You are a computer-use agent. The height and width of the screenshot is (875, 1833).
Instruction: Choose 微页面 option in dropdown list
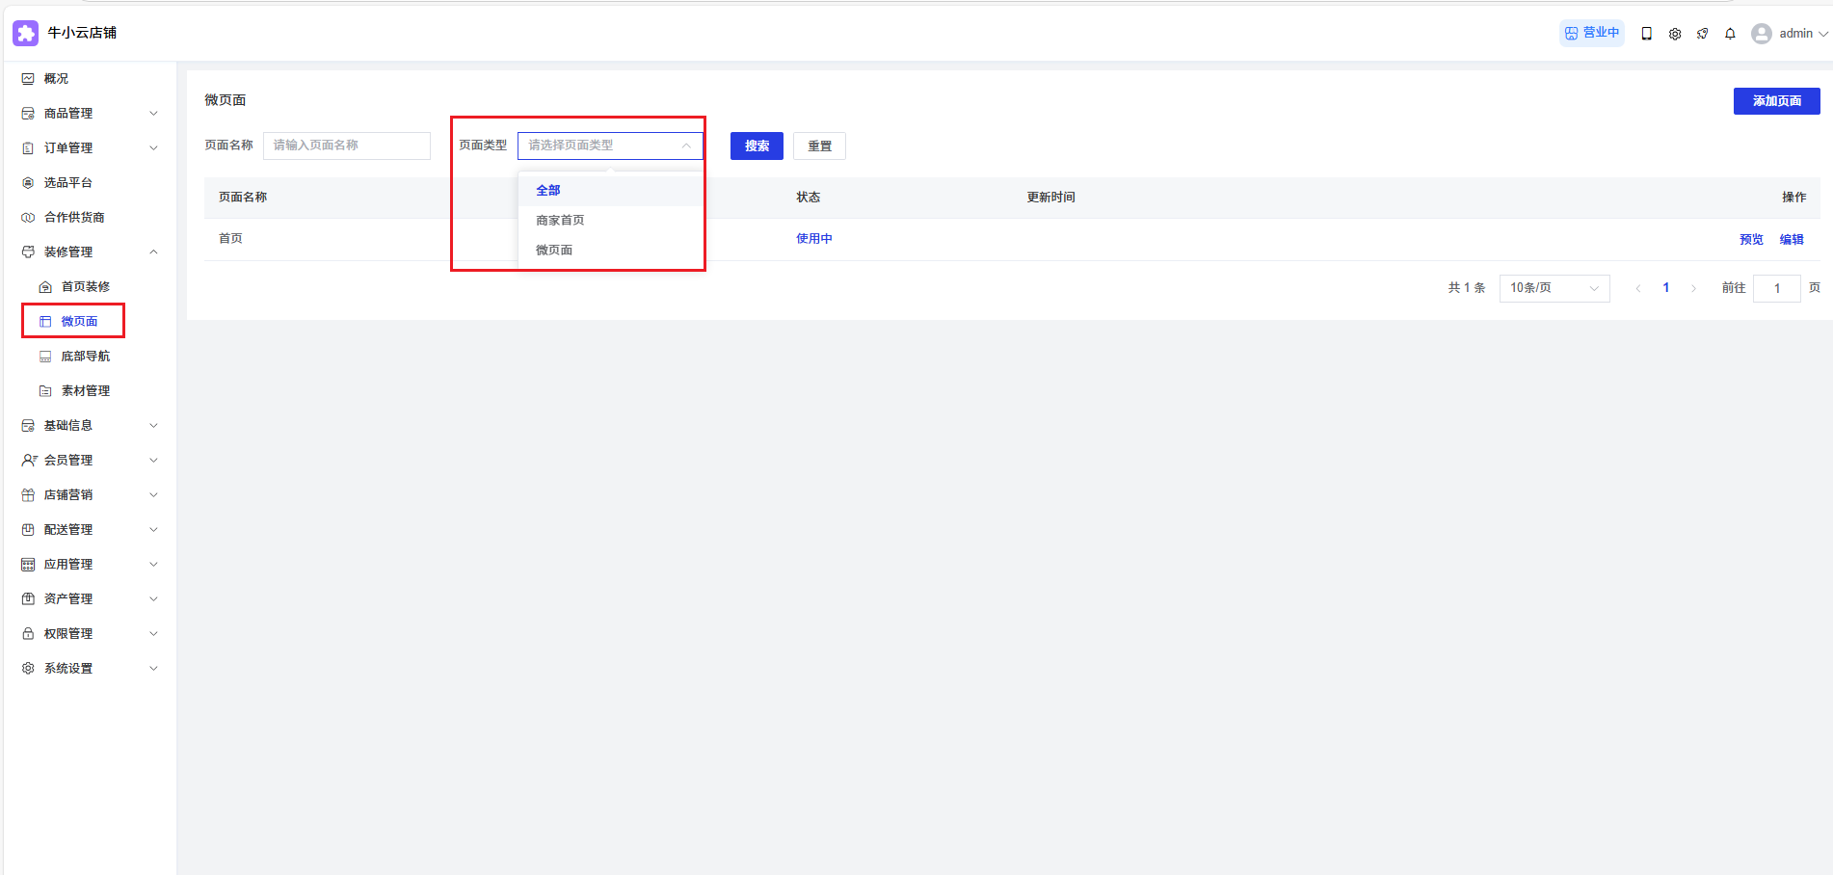[x=554, y=251]
